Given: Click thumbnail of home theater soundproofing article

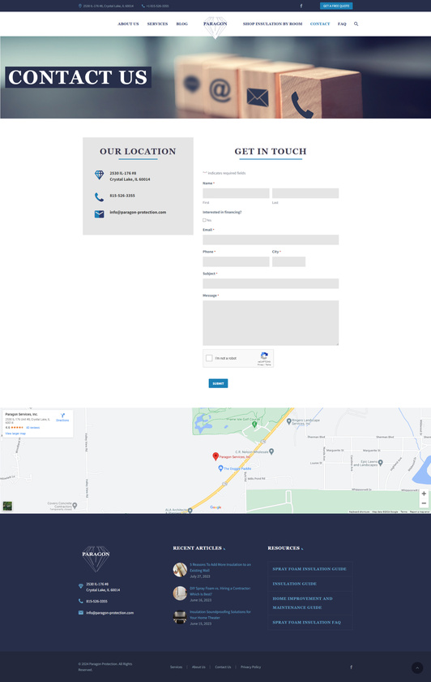Looking at the screenshot, I should click(180, 617).
